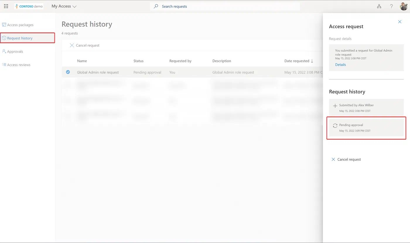Click the Pending approval refresh icon
This screenshot has width=410, height=243.
[335, 126]
